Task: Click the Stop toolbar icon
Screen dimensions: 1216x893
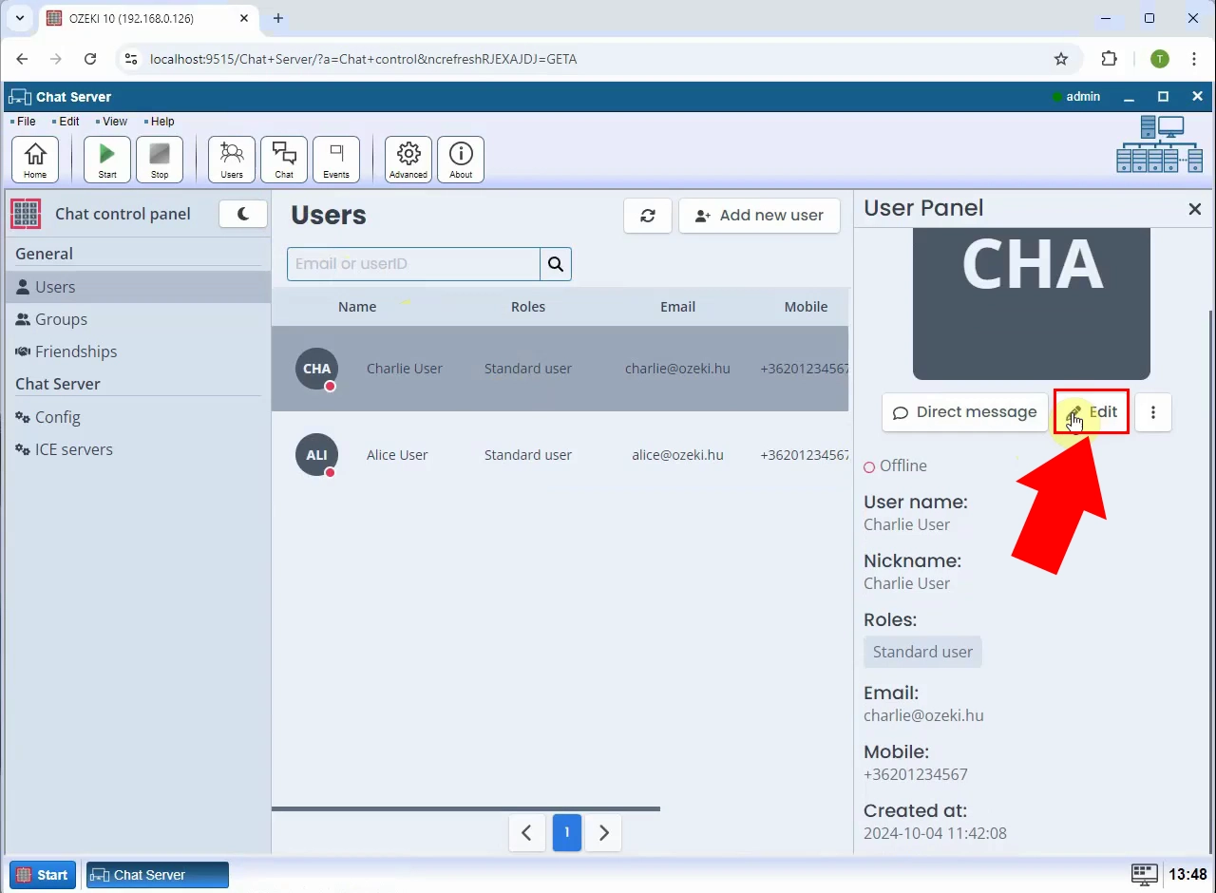Action: tap(160, 159)
